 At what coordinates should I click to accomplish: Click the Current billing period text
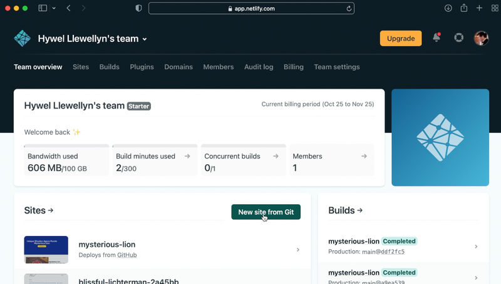pos(318,104)
